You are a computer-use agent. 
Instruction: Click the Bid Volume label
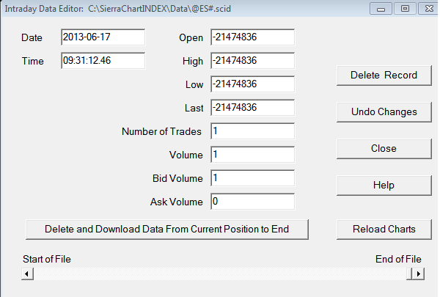coord(177,178)
